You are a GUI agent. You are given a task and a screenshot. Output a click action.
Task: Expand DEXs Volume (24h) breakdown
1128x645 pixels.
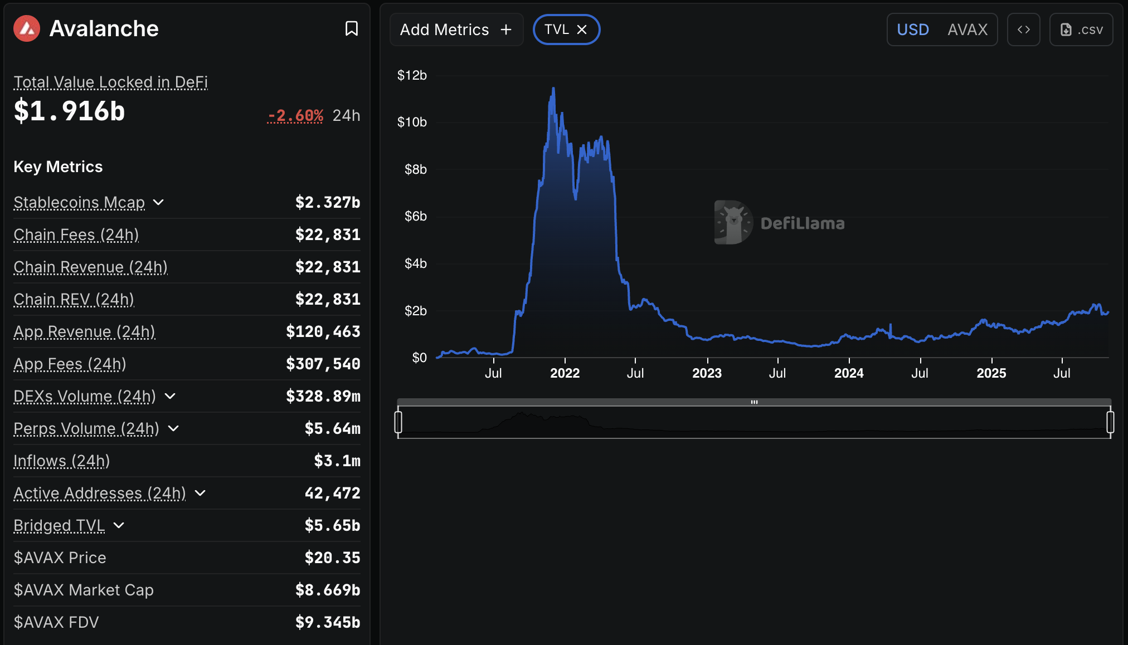(x=171, y=396)
